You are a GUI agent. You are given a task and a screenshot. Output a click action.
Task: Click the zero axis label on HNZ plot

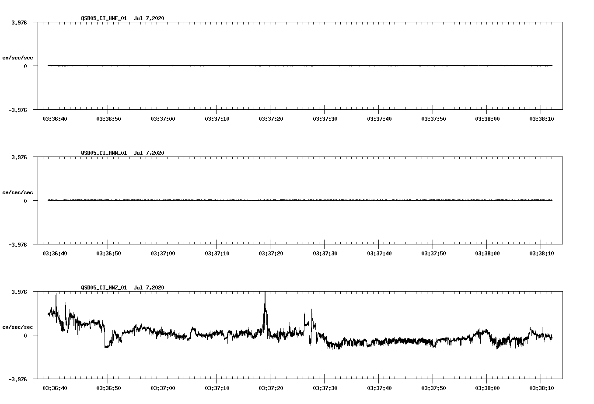click(x=25, y=336)
